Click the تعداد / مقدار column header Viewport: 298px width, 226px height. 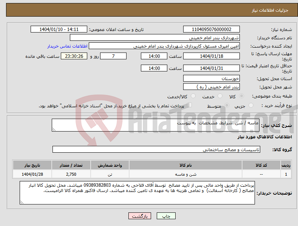click(71, 165)
